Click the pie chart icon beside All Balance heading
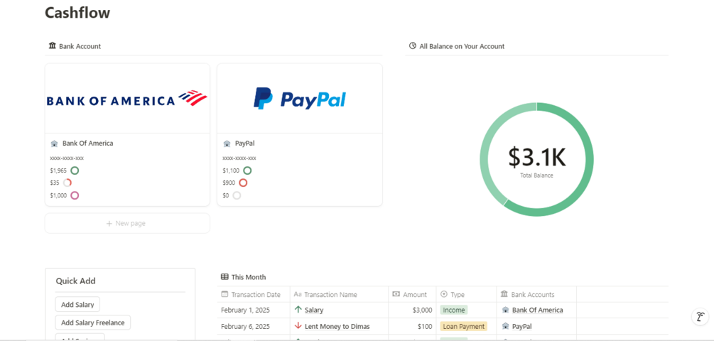 coord(413,46)
